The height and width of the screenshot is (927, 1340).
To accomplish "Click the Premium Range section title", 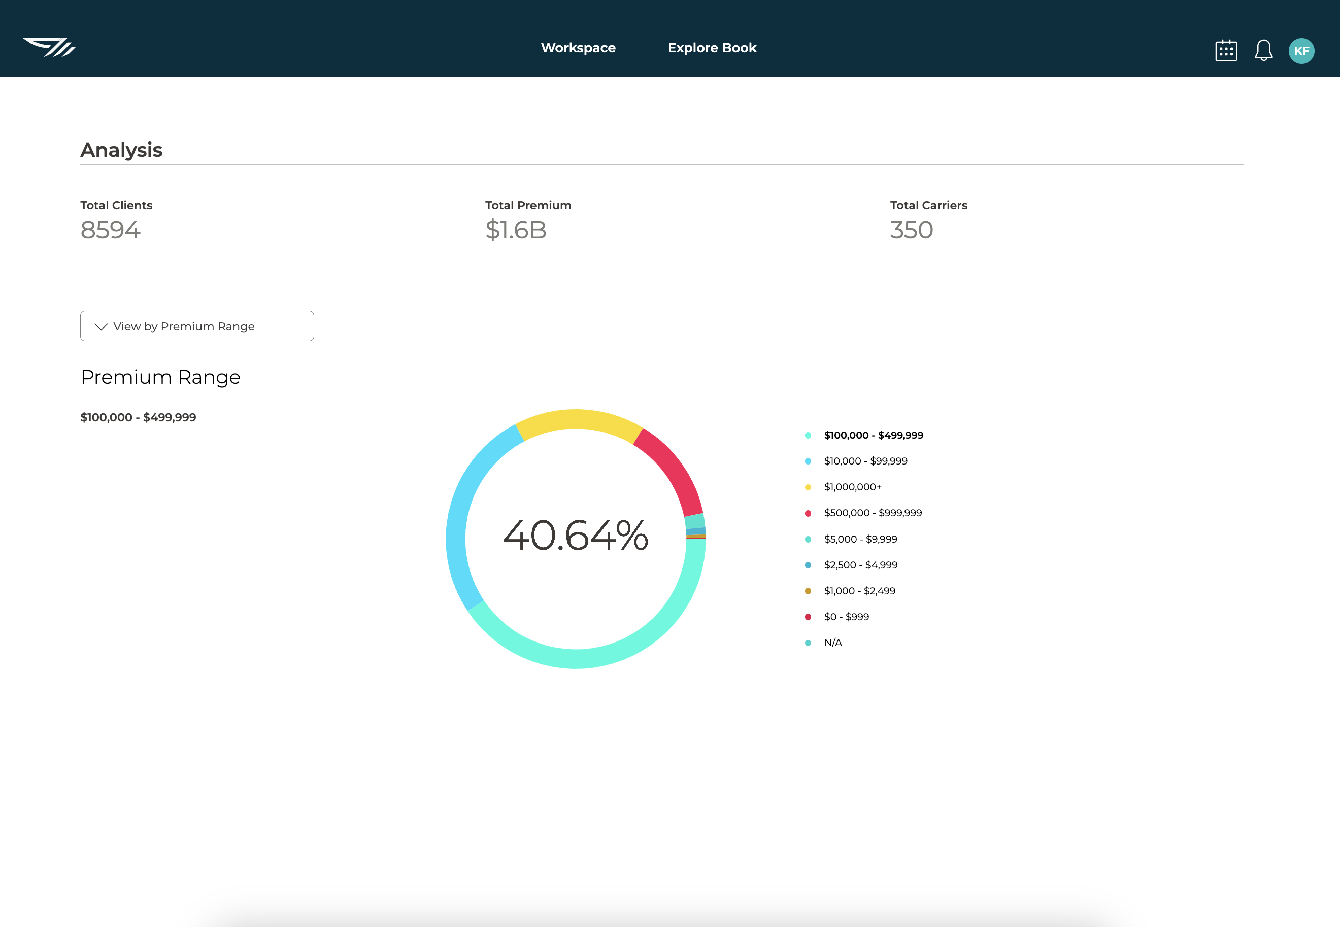I will [160, 377].
